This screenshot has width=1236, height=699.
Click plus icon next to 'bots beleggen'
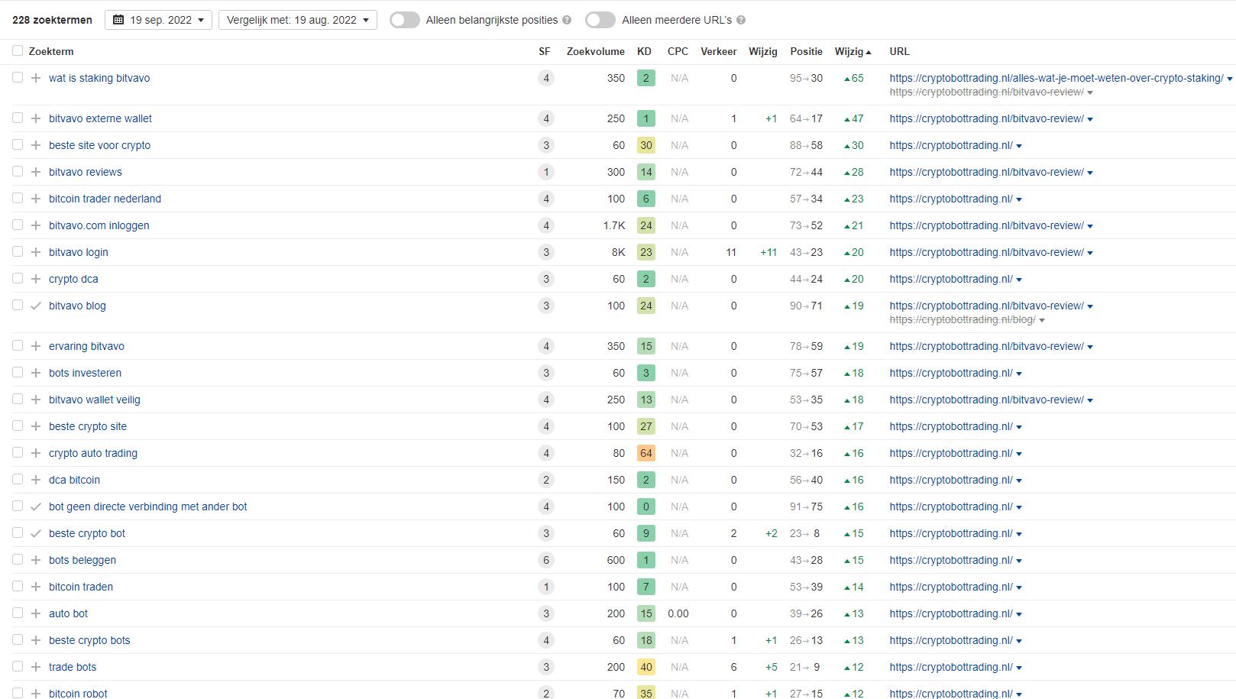point(36,560)
